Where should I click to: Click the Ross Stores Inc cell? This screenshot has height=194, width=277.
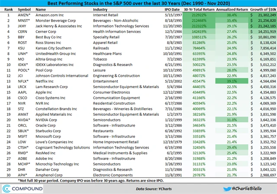48,43
